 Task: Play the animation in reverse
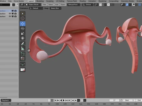(61, 100)
